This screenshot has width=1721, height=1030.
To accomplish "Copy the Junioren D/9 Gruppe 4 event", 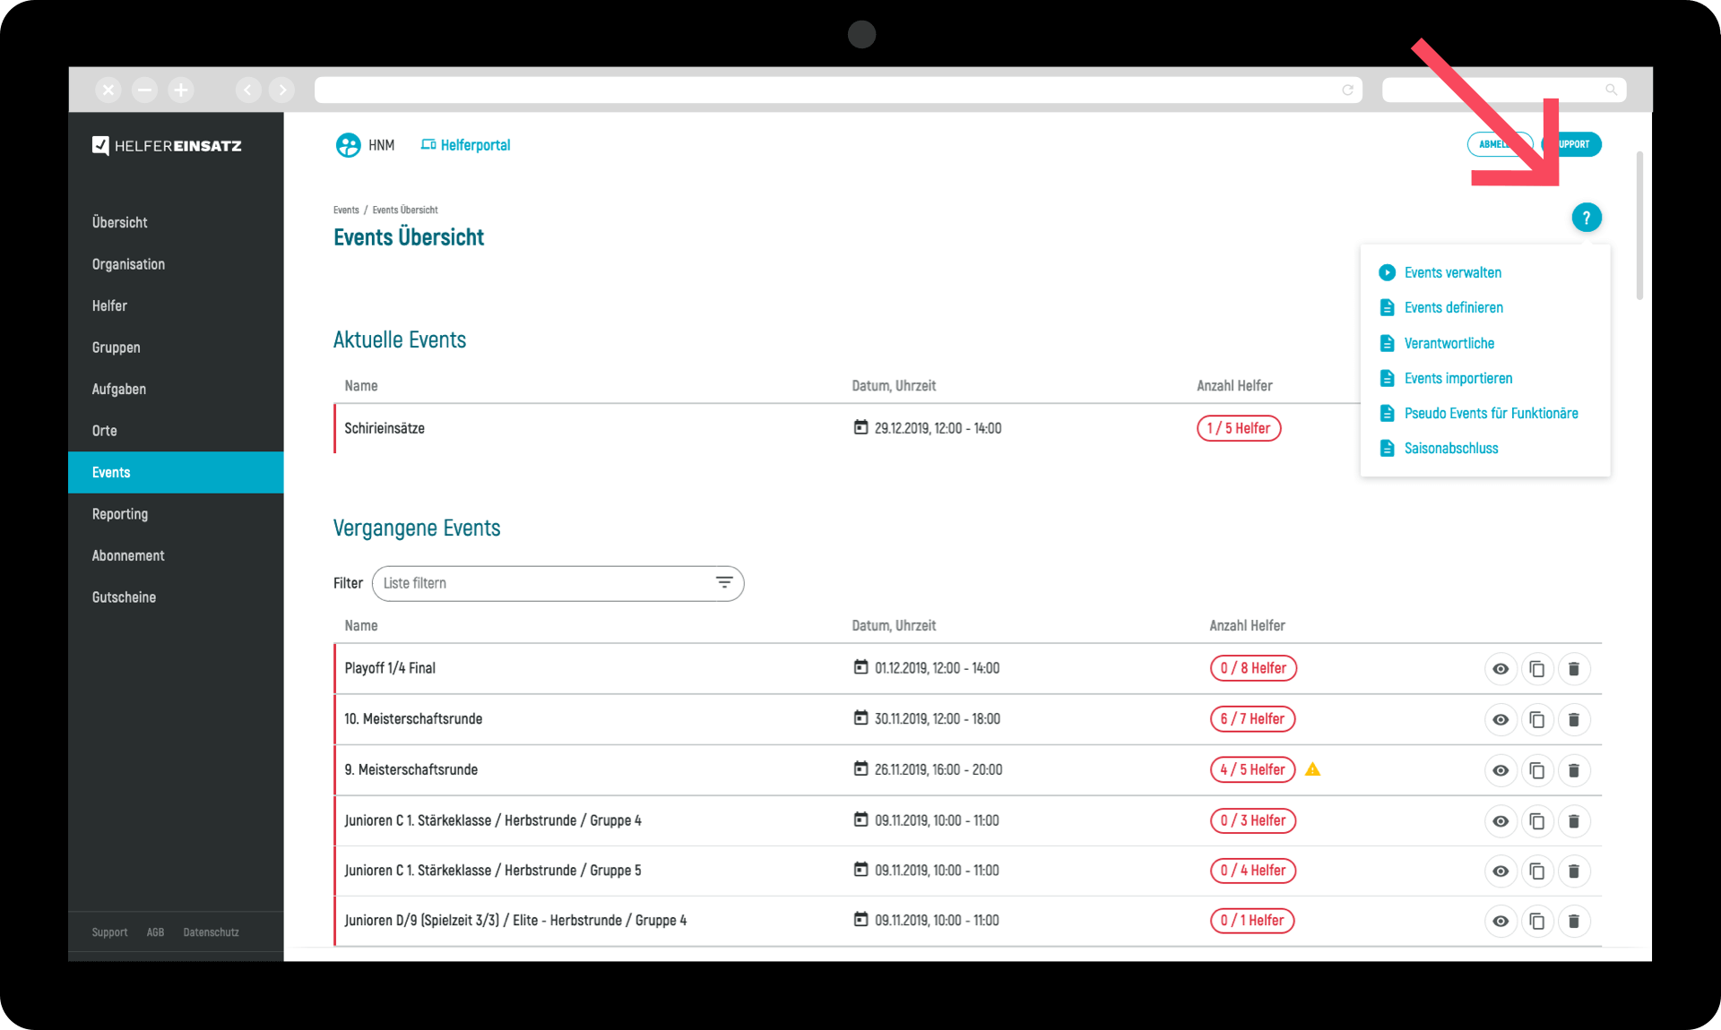I will [1536, 922].
